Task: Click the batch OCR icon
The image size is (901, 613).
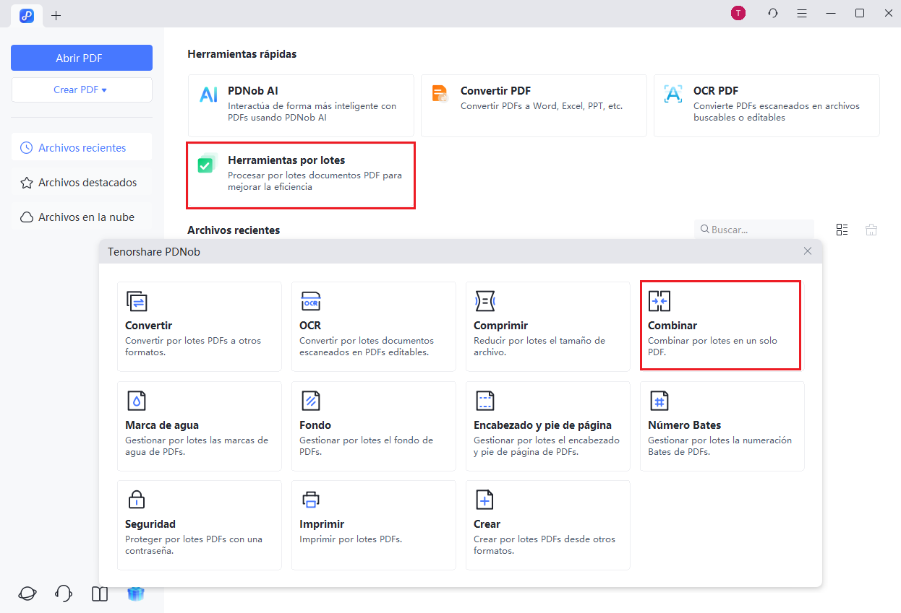Action: click(x=311, y=301)
